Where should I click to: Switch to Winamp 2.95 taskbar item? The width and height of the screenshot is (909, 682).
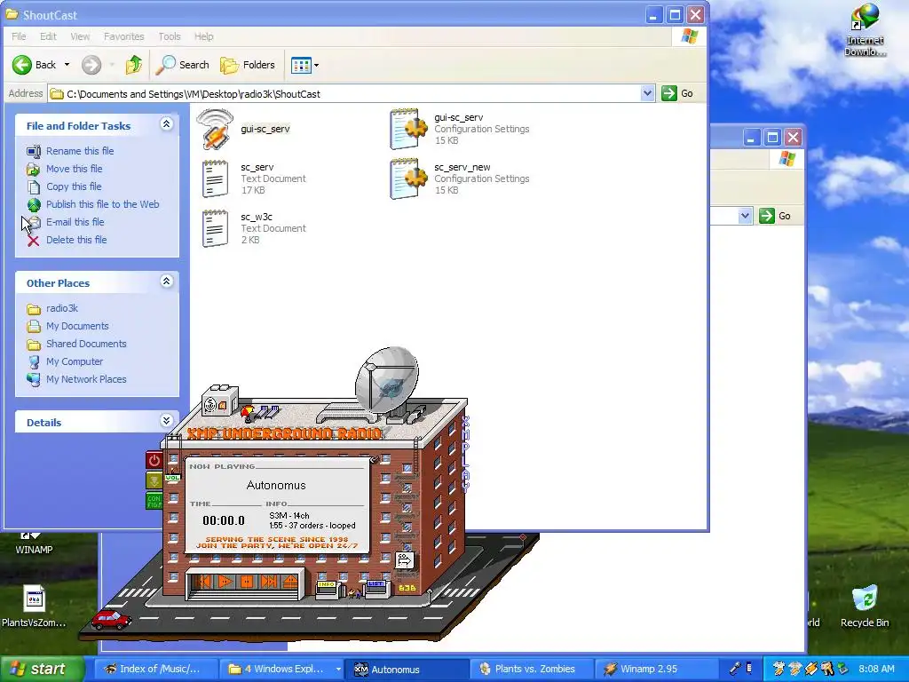[656, 669]
